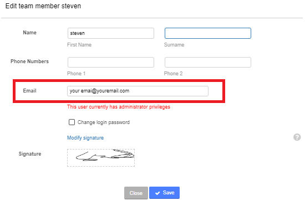Image resolution: width=305 pixels, height=206 pixels.
Task: Select the signature preview image
Action: pos(101,158)
